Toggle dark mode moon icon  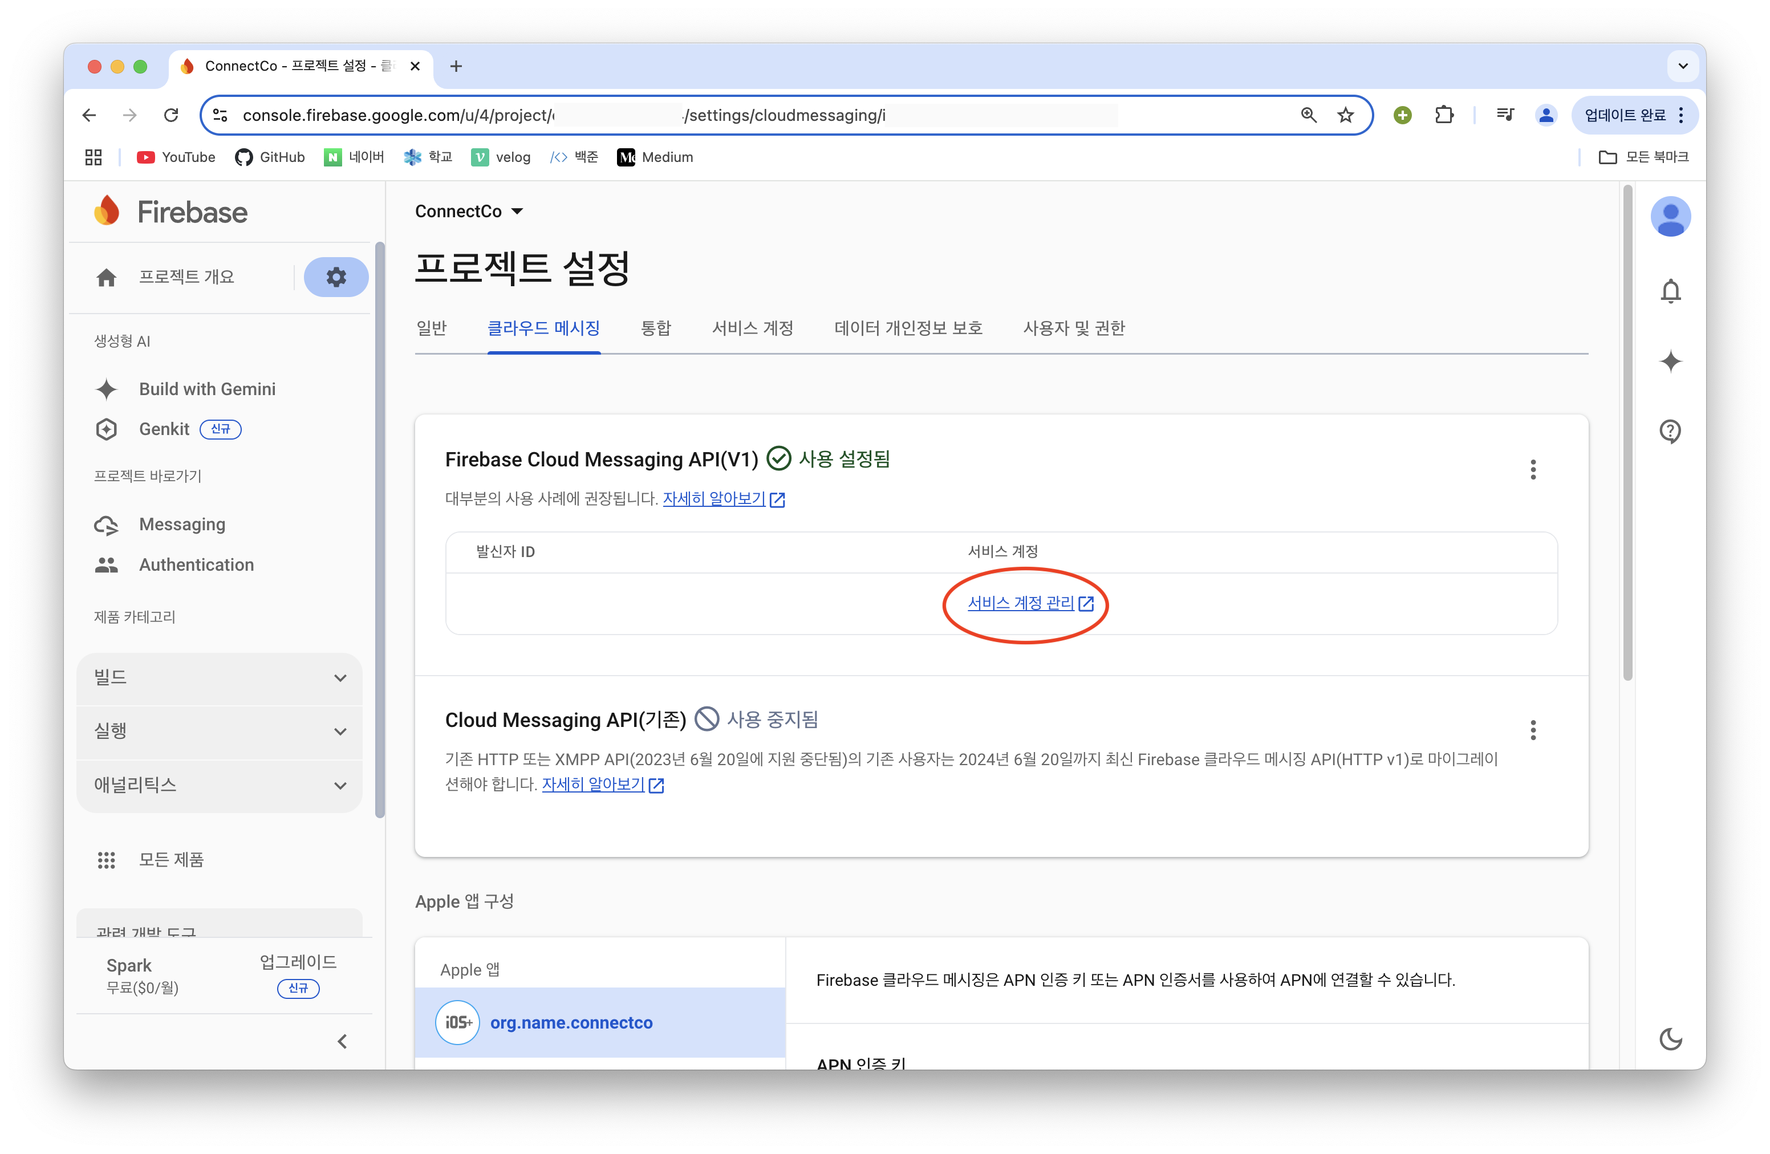(x=1670, y=1039)
